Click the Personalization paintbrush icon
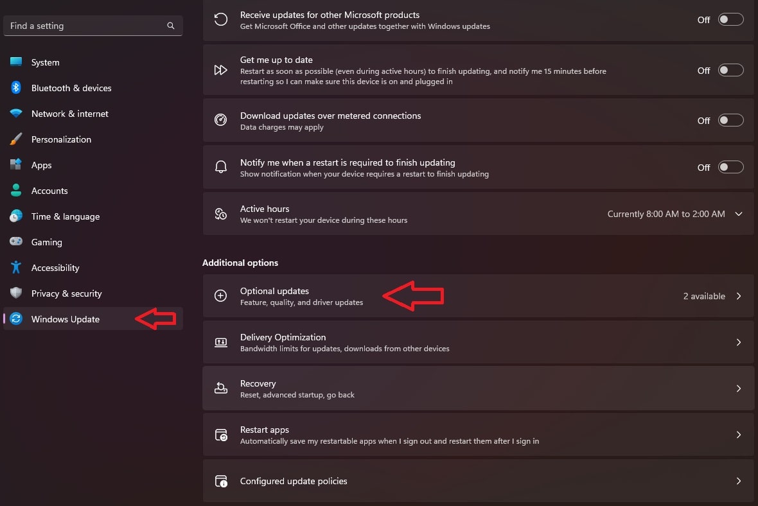The width and height of the screenshot is (758, 506). point(16,139)
